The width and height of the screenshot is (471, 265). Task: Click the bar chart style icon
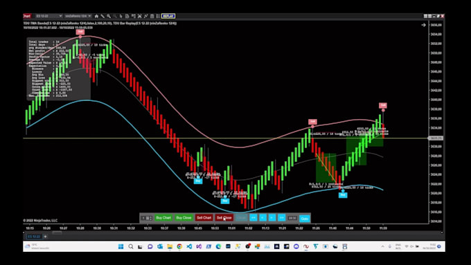click(96, 16)
